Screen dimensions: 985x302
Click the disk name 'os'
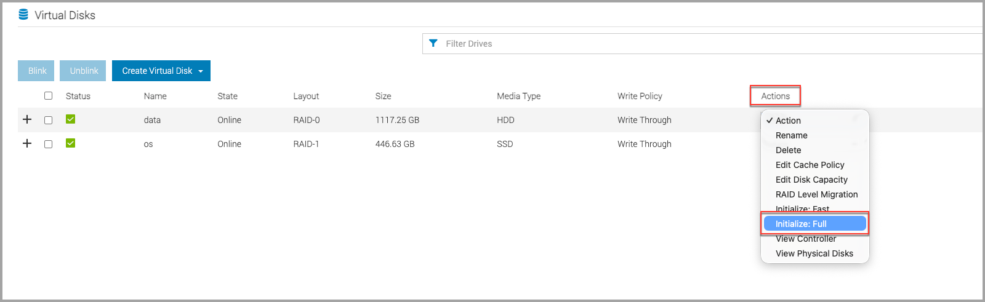click(x=148, y=144)
